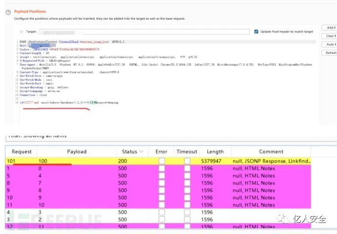Sort by the Timeout column header
The image size is (337, 234).
[187, 152]
